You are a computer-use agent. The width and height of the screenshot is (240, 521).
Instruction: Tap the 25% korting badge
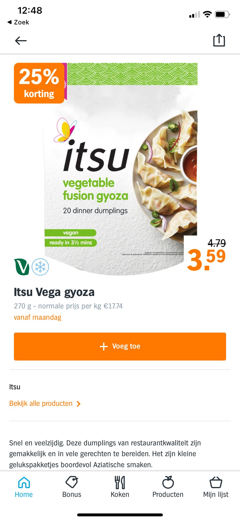click(39, 83)
